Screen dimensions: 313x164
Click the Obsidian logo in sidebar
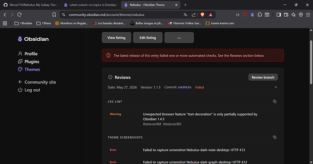33,39
